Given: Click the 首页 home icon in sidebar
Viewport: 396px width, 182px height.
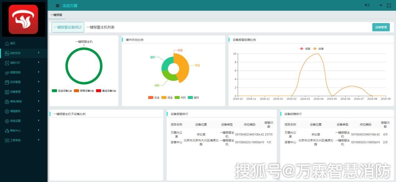Looking at the screenshot, I should pyautogui.click(x=7, y=43).
